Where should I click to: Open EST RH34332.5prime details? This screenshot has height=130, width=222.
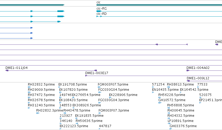click(x=181, y=116)
